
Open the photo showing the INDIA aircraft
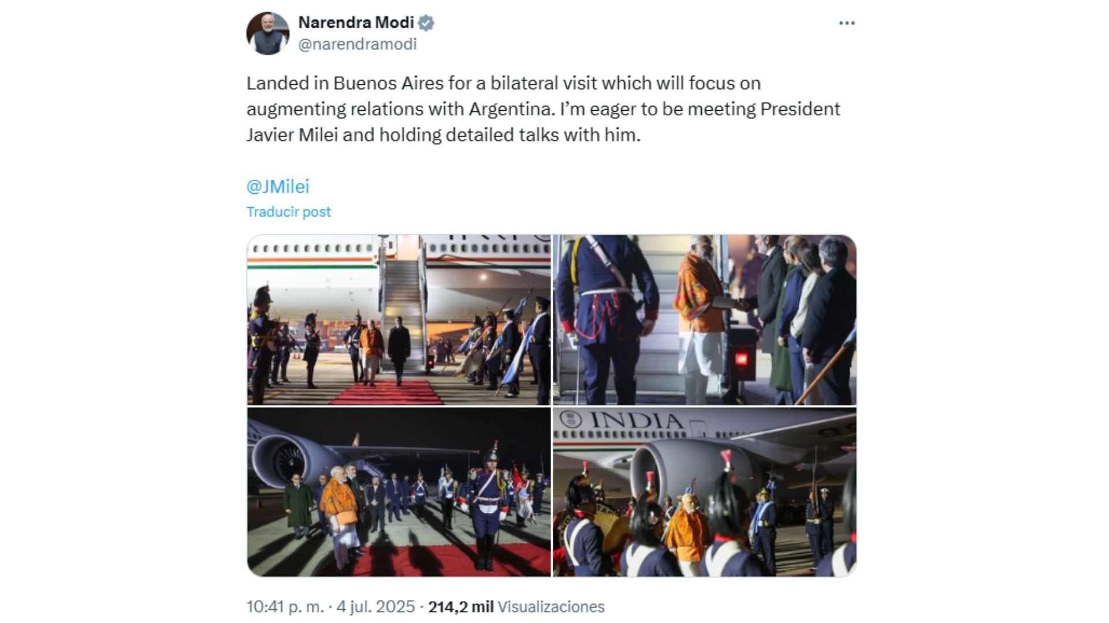pyautogui.click(x=705, y=492)
